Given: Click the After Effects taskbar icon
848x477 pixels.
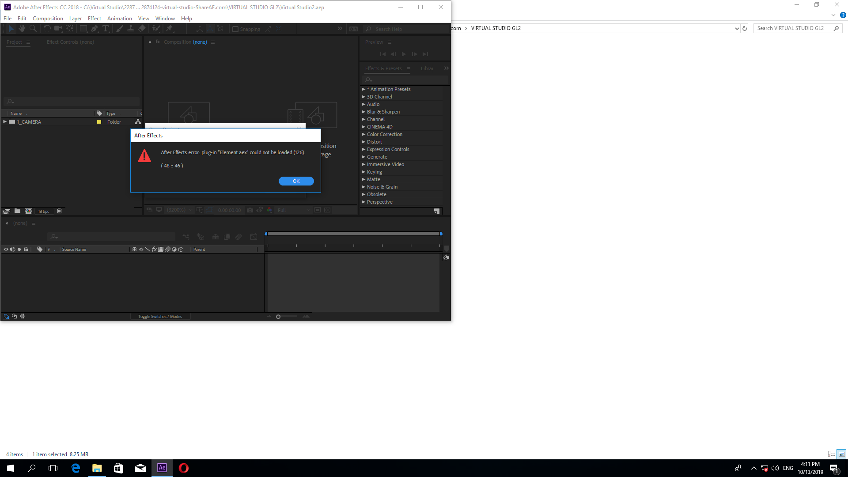Looking at the screenshot, I should (163, 468).
